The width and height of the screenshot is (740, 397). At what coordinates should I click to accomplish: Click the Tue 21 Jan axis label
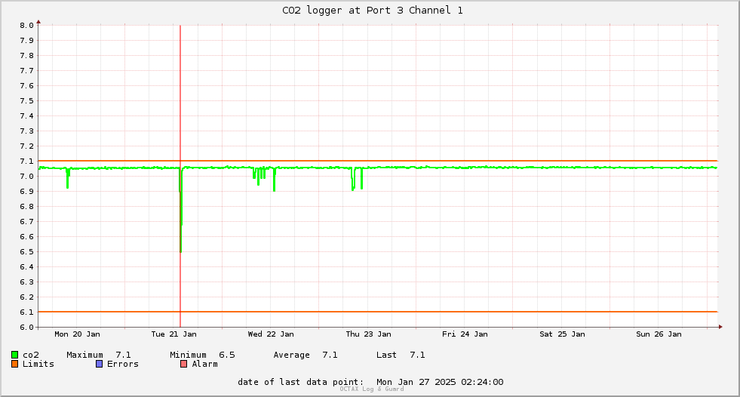click(173, 334)
